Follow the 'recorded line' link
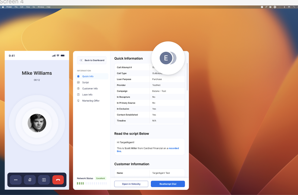 pyautogui.click(x=174, y=149)
